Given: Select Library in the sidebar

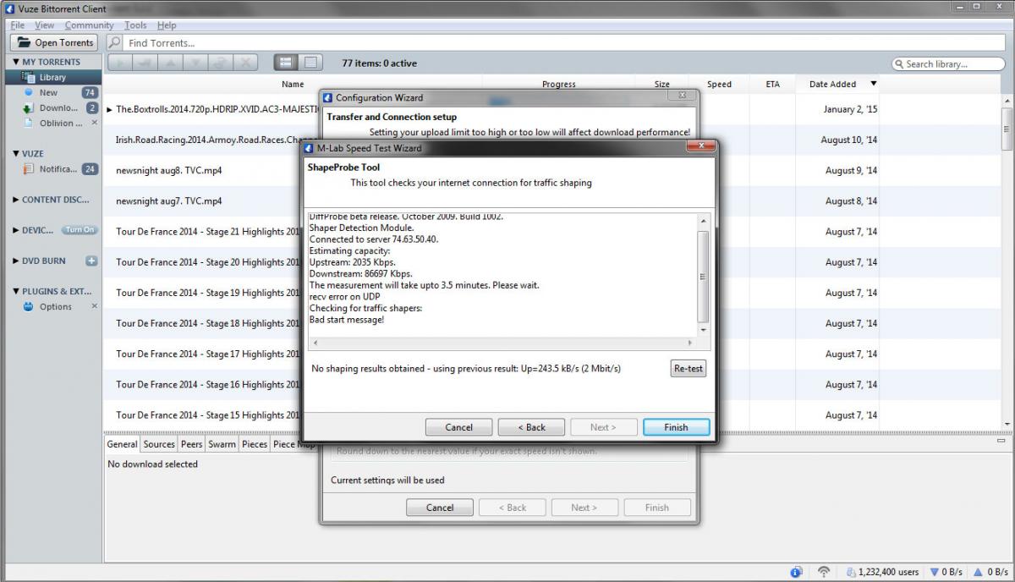Looking at the screenshot, I should pos(52,77).
